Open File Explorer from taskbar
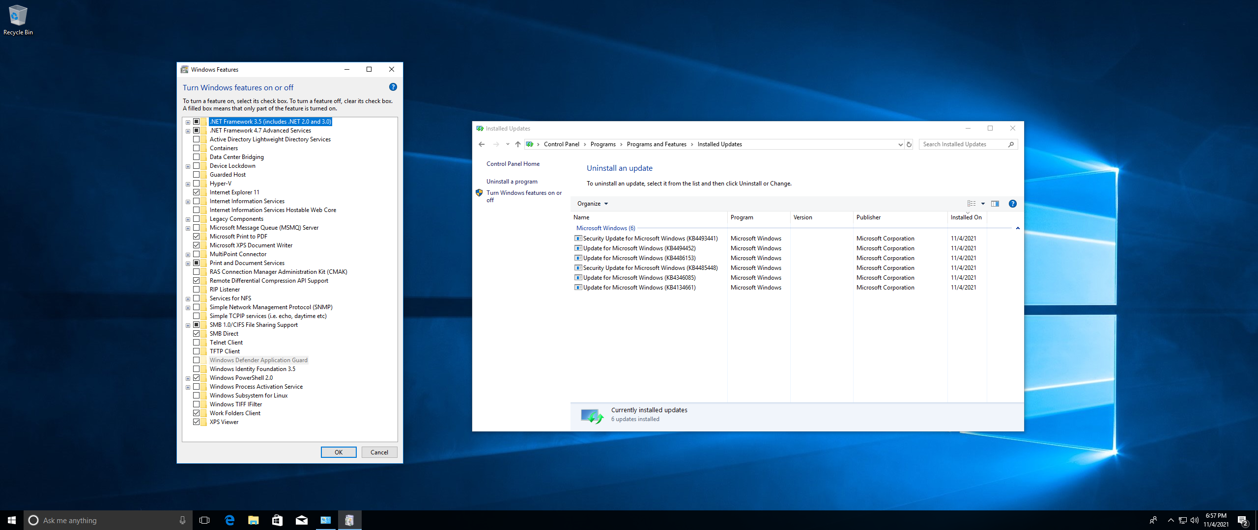The height and width of the screenshot is (530, 1258). coord(253,520)
